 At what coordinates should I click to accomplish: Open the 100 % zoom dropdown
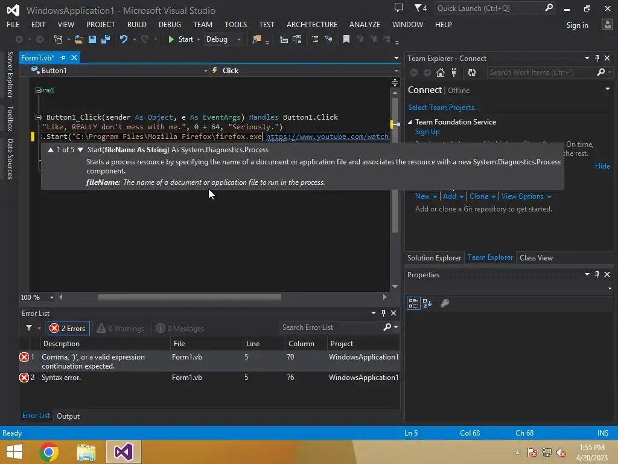pyautogui.click(x=52, y=297)
